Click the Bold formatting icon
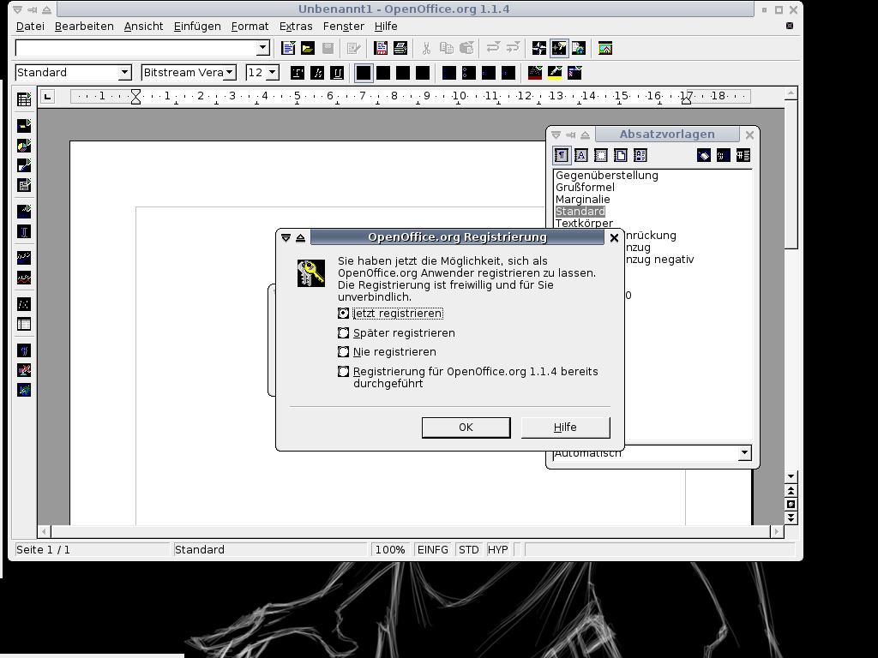The height and width of the screenshot is (658, 878). click(298, 73)
